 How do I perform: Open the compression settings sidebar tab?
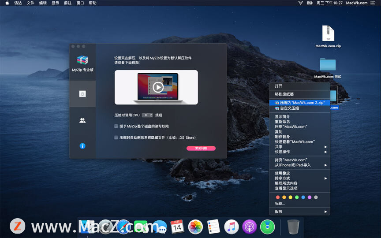tap(82, 94)
